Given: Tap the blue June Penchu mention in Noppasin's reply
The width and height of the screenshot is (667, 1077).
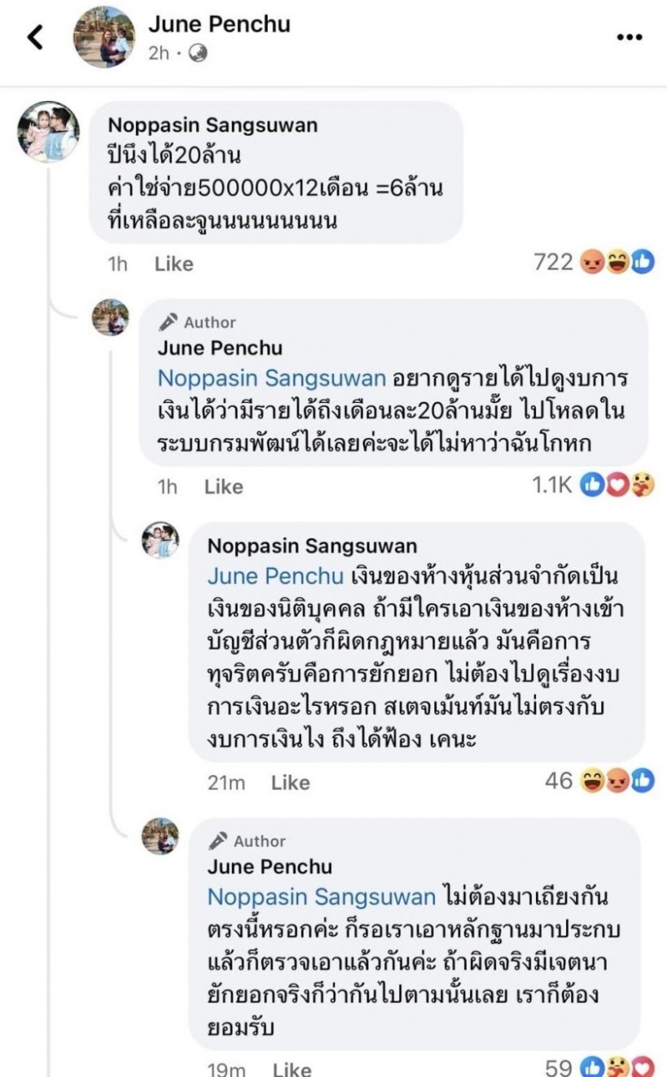Looking at the screenshot, I should click(275, 576).
